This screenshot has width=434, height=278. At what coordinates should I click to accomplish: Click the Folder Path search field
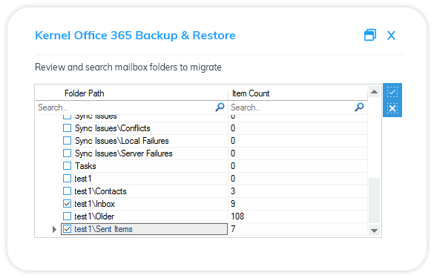(x=131, y=107)
